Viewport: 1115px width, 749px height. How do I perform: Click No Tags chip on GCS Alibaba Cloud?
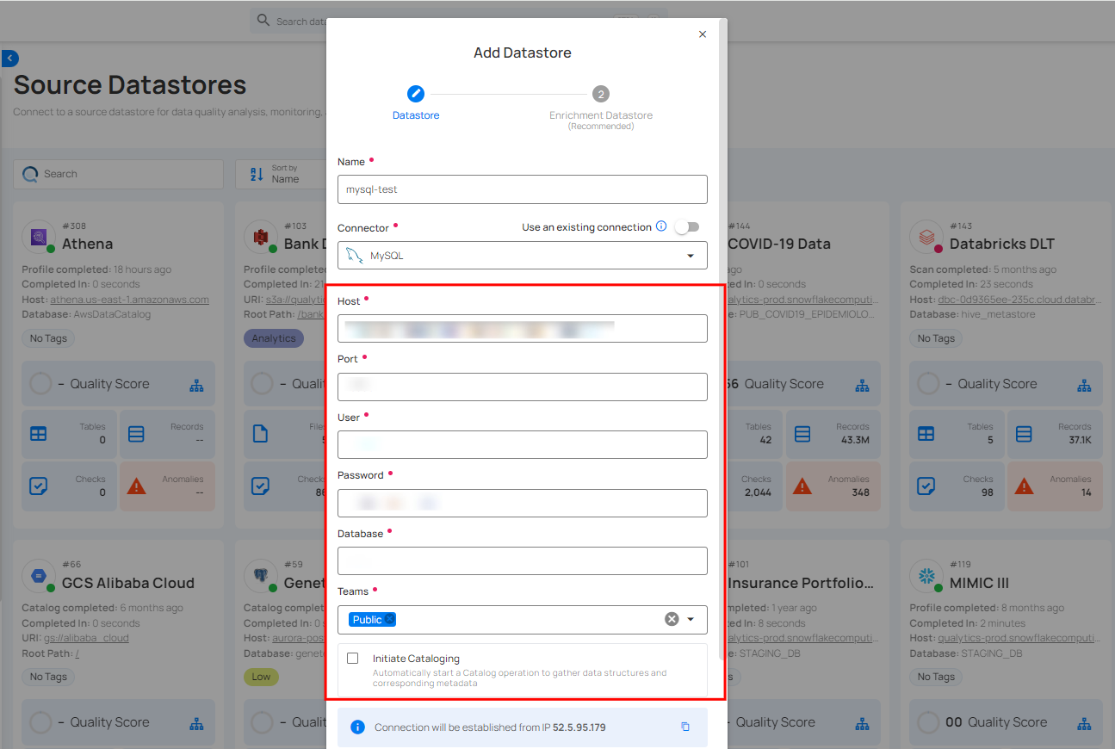[48, 677]
